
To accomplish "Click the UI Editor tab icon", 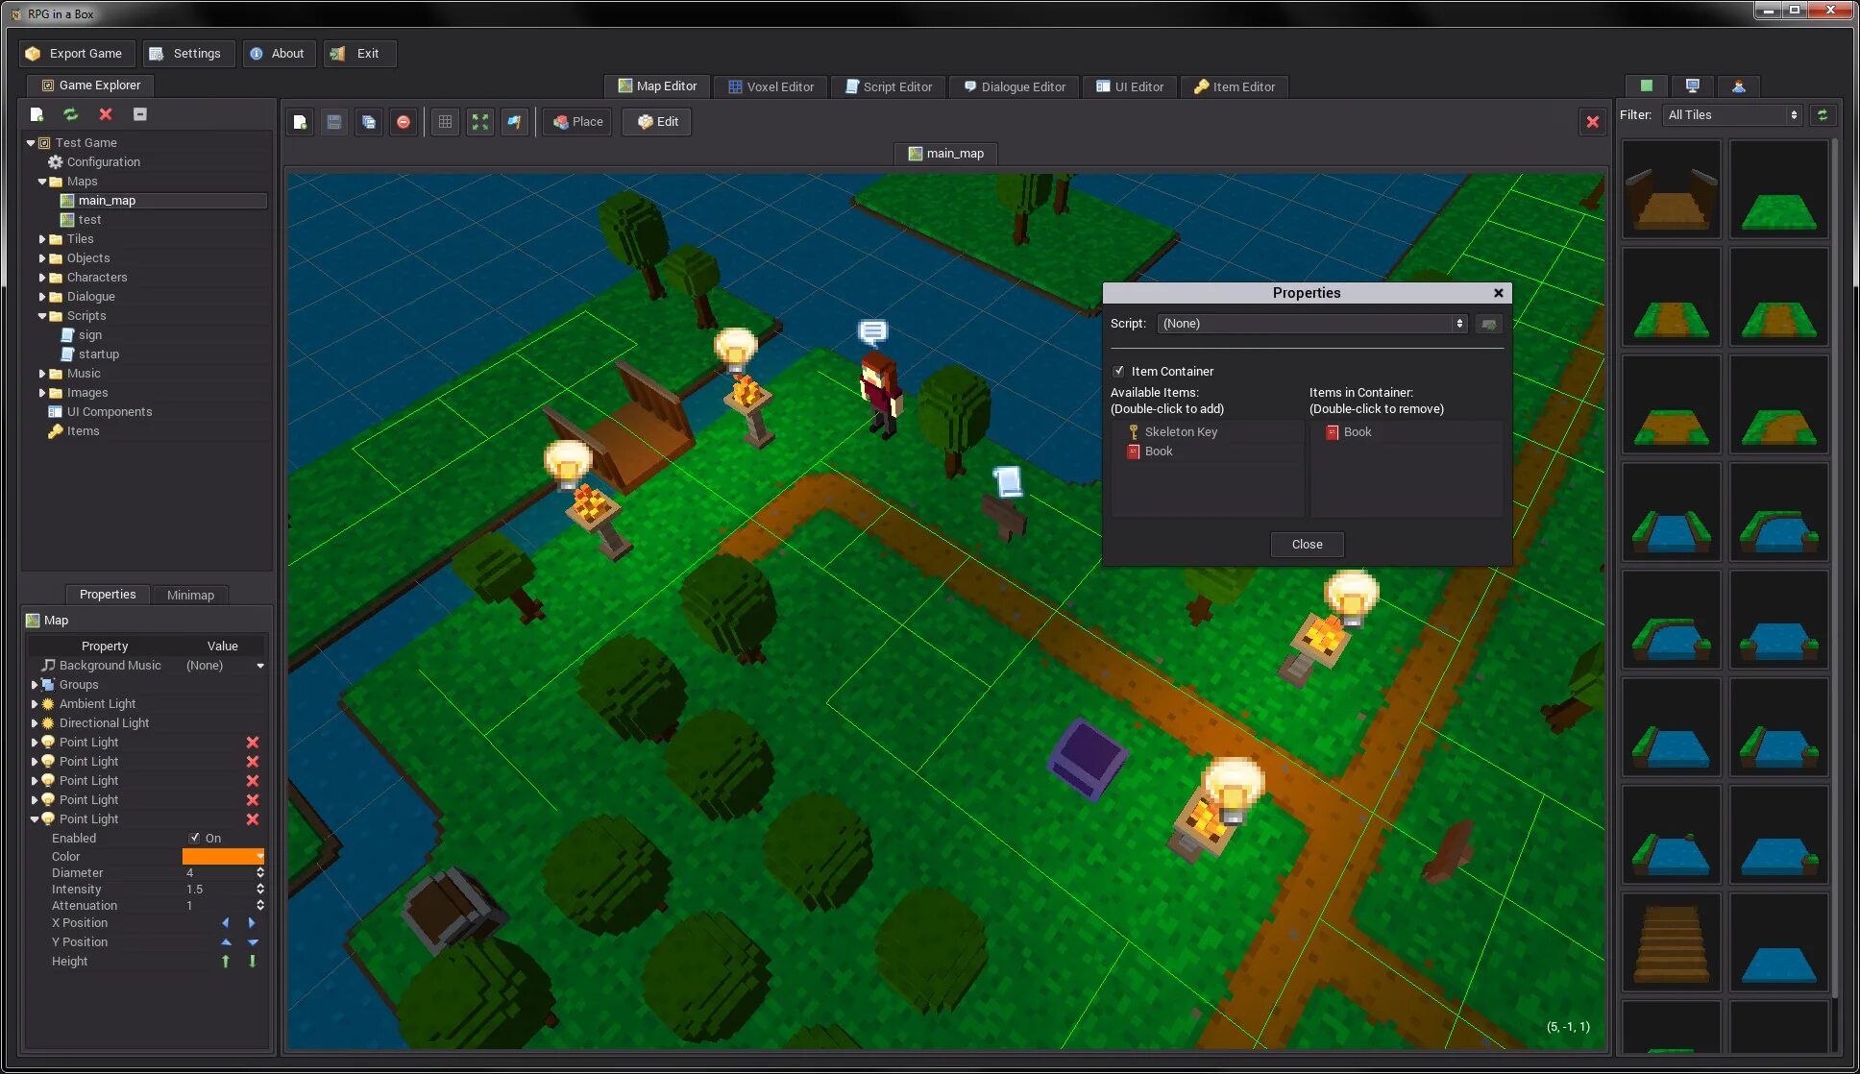I will coord(1103,85).
